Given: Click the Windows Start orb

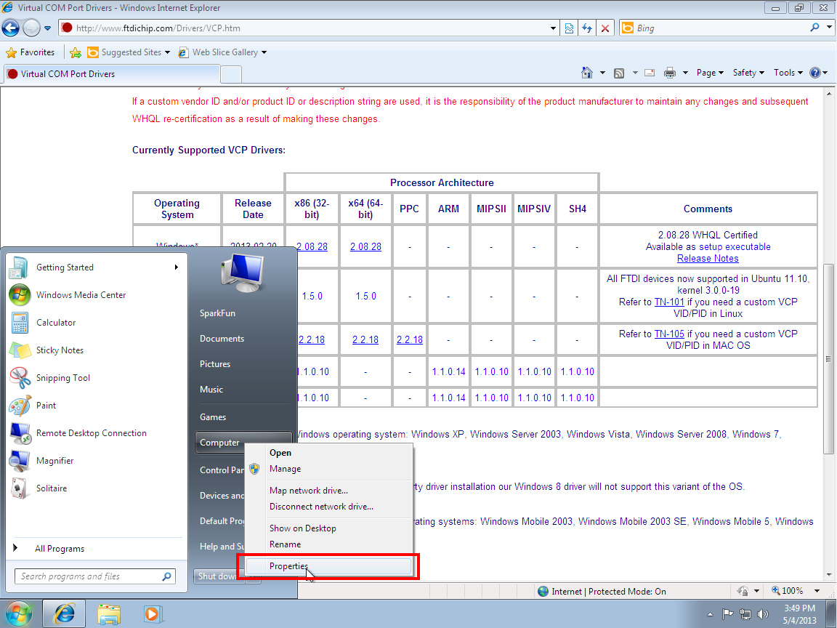Looking at the screenshot, I should 19,613.
